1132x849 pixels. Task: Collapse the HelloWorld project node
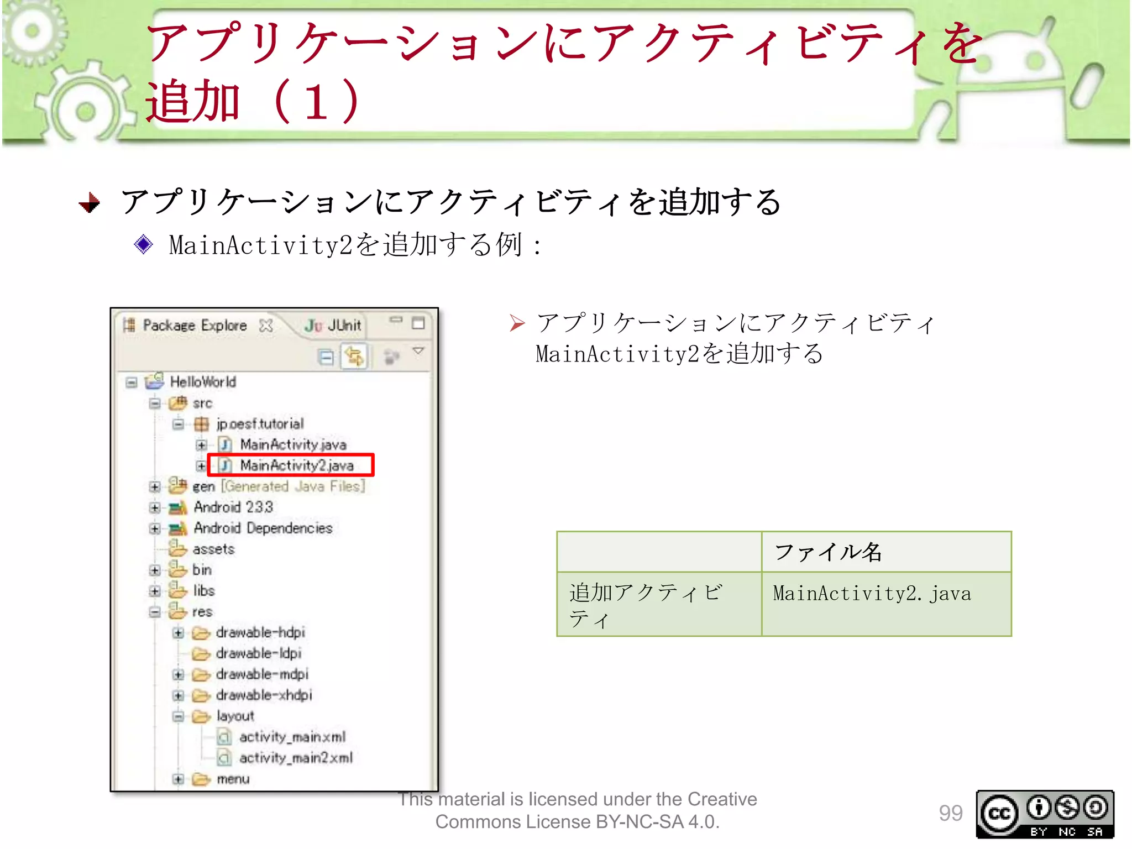(132, 382)
